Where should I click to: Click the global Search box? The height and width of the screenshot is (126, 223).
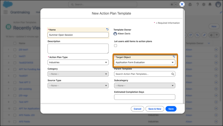point(103,4)
